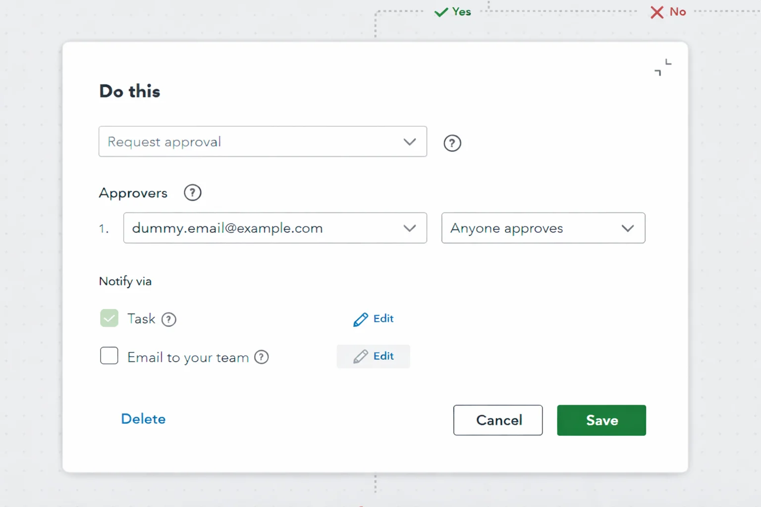761x507 pixels.
Task: Click the pencil icon to edit the Task notification
Action: click(361, 319)
